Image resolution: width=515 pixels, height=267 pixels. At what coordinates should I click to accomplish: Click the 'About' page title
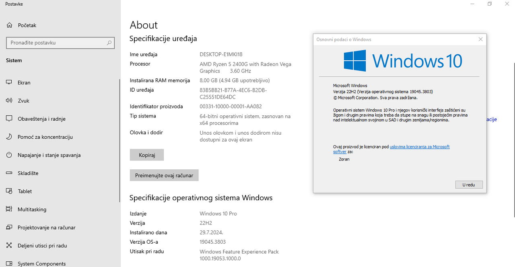point(144,25)
